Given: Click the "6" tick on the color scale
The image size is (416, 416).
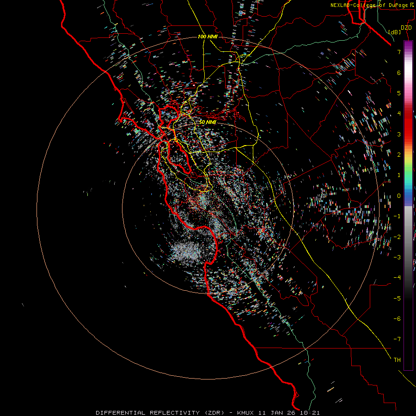Looking at the screenshot, I should pos(399,73).
